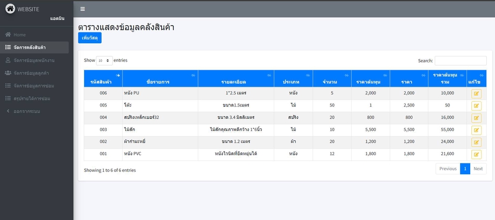Click the detail cell ขนาด1.5เมตร
The width and height of the screenshot is (495, 220).
tap(236, 105)
